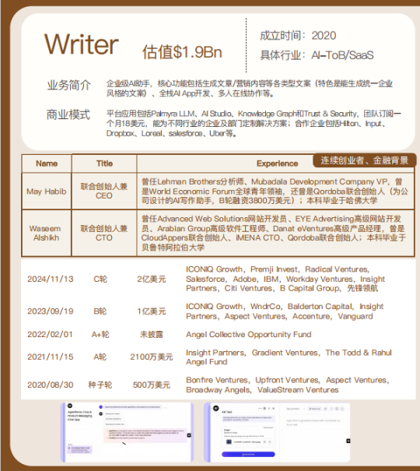Viewport: 420px width, 471px height.
Task: Click the Writer logo beside Alt Text panel
Action: click(216, 408)
